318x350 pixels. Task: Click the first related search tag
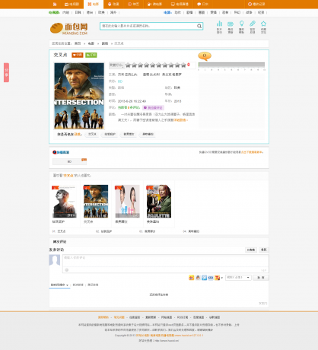[92, 134]
